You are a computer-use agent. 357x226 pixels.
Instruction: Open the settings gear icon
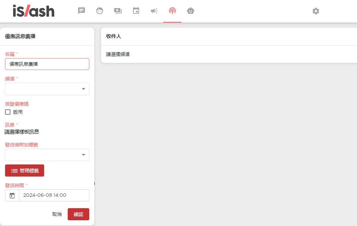(316, 11)
